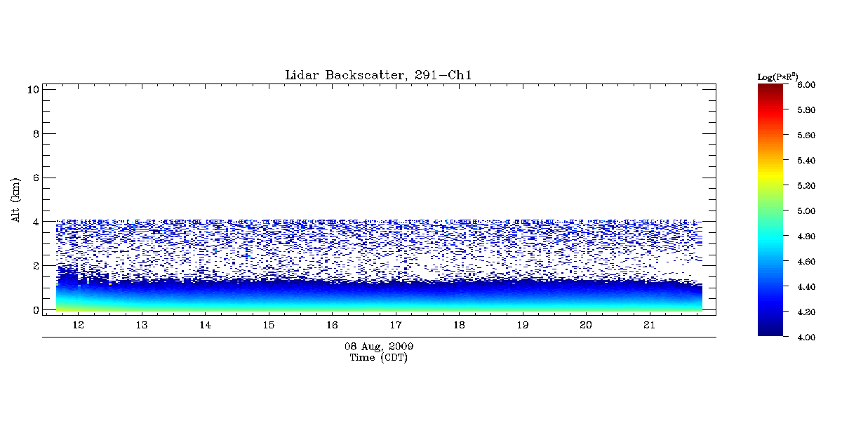Click the time axis tick label 21

pyautogui.click(x=649, y=325)
